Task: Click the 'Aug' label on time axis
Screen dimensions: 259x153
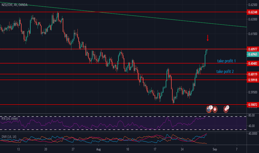Action: [x=98, y=149]
